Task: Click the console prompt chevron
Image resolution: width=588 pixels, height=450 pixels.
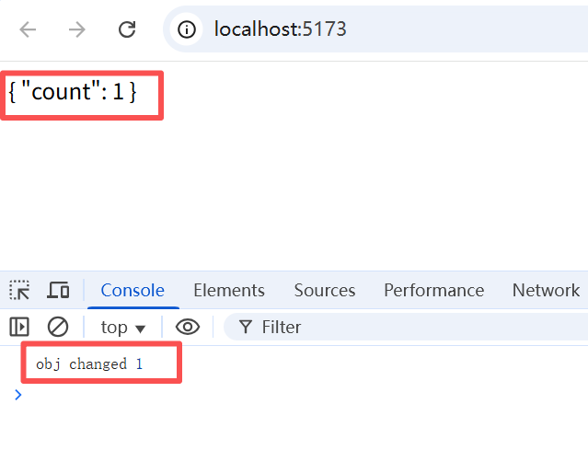Action: click(18, 395)
